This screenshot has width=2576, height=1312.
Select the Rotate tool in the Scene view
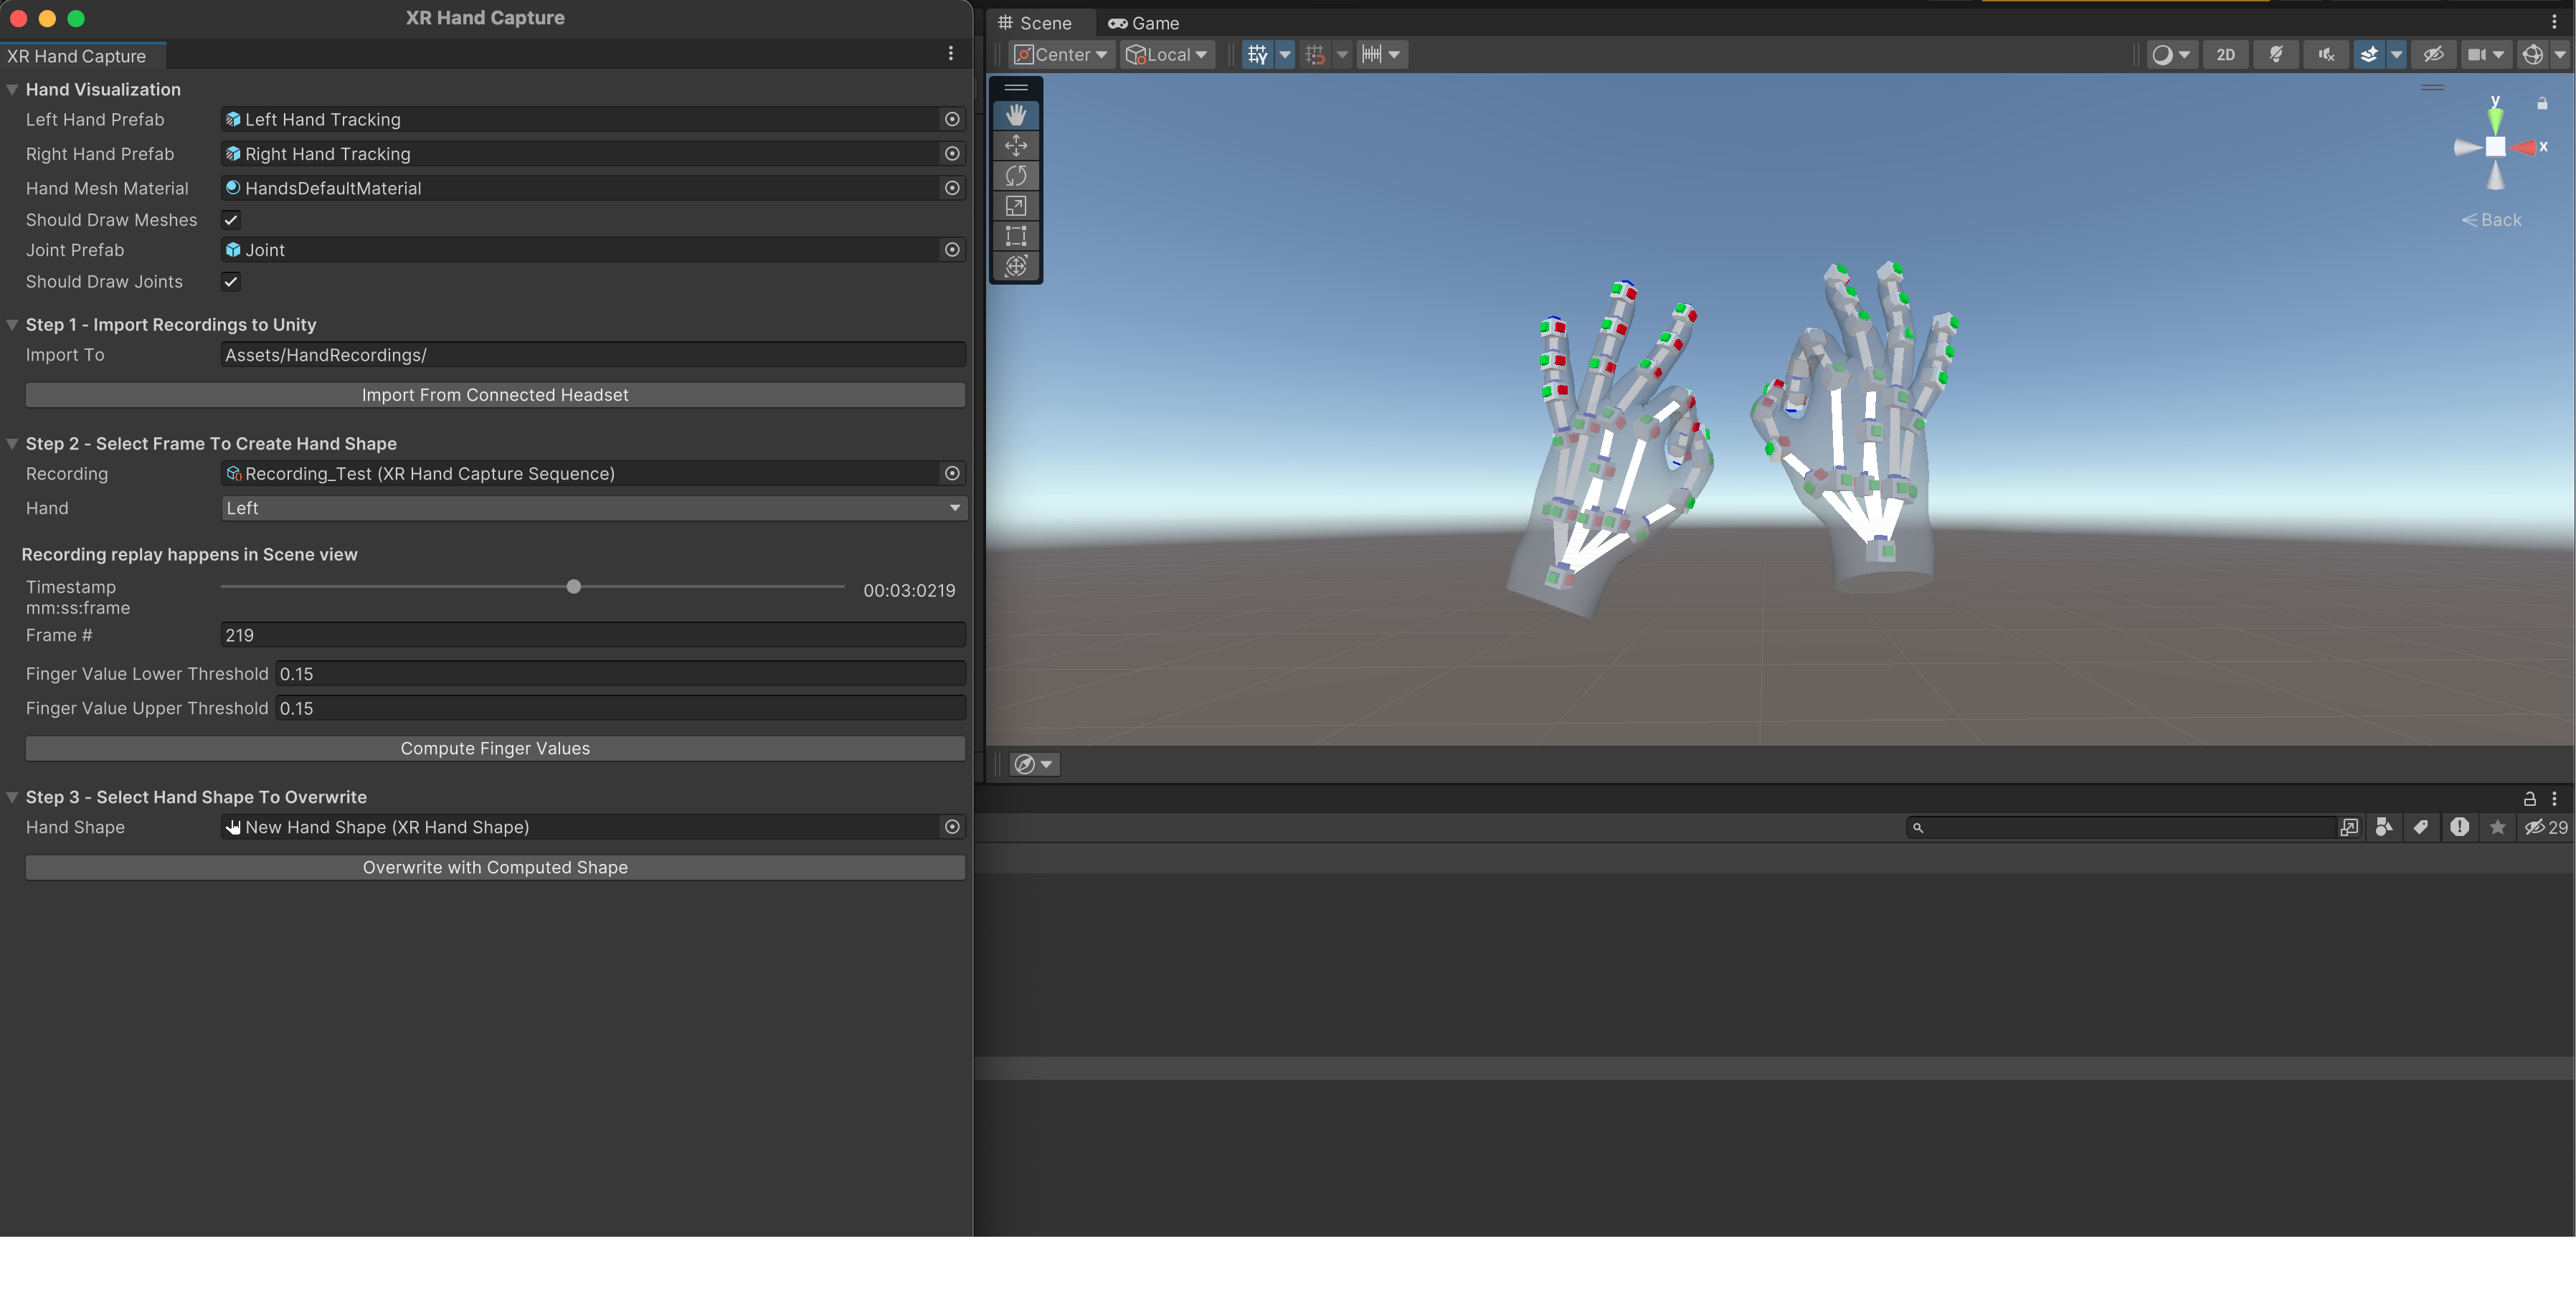[x=1015, y=176]
